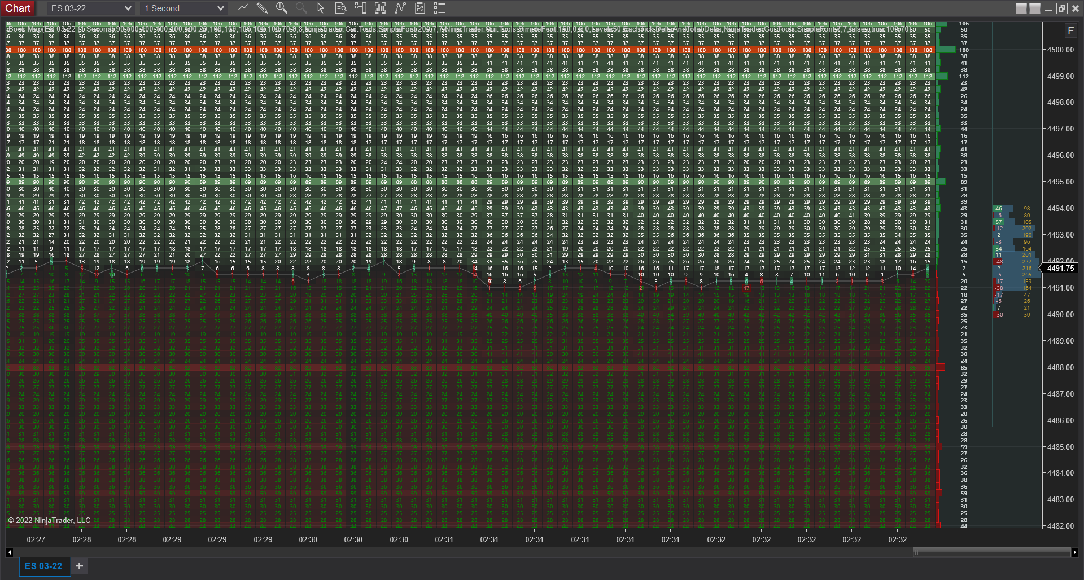Select the cursor pointer tool
Image resolution: width=1084 pixels, height=580 pixels.
pos(321,8)
